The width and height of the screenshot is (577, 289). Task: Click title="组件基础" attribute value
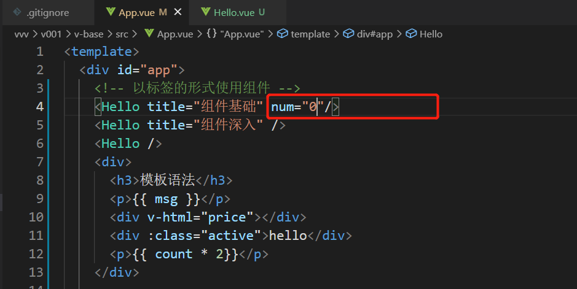tap(205, 107)
